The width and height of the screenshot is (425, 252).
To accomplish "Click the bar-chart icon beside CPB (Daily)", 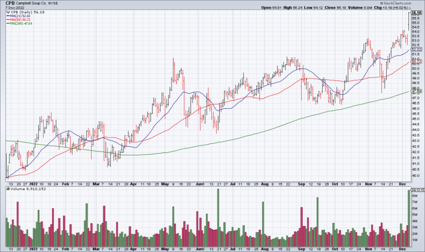I will [x=8, y=12].
